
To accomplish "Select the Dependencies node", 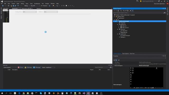I will pos(124,32).
